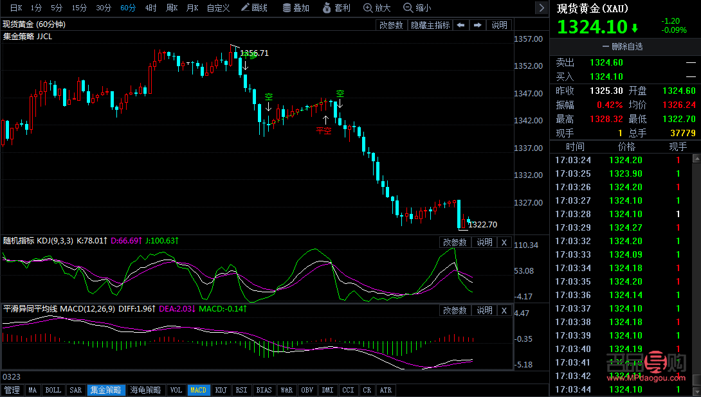Image resolution: width=701 pixels, height=397 pixels.
Task: Open the 管理 indicator management menu
Action: (12, 390)
